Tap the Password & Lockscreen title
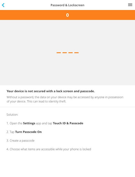The image size is (135, 177). [x=67, y=5]
